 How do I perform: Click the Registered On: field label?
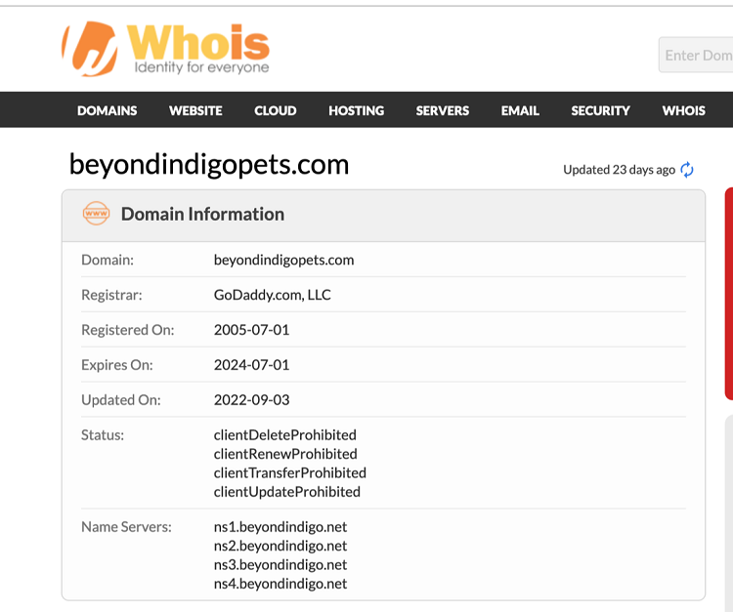click(x=128, y=330)
